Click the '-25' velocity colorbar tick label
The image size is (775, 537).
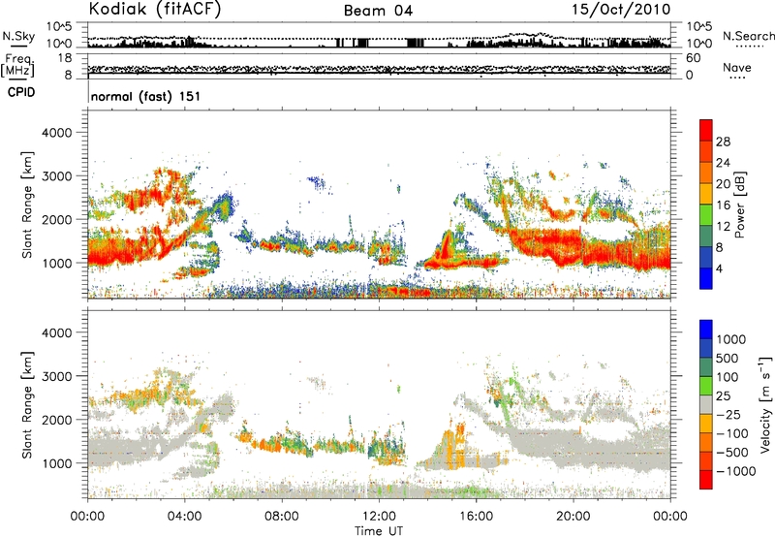[x=728, y=415]
